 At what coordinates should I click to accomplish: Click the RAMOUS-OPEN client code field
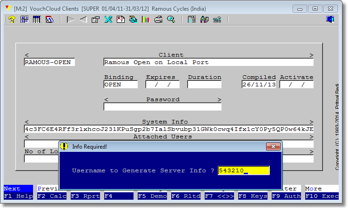[x=49, y=62]
